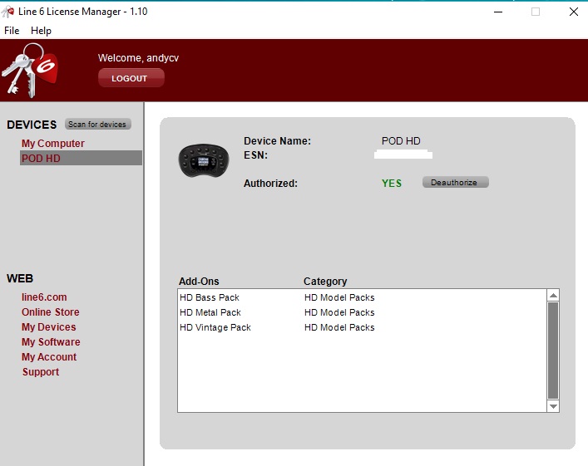Click Scan for devices button

97,124
